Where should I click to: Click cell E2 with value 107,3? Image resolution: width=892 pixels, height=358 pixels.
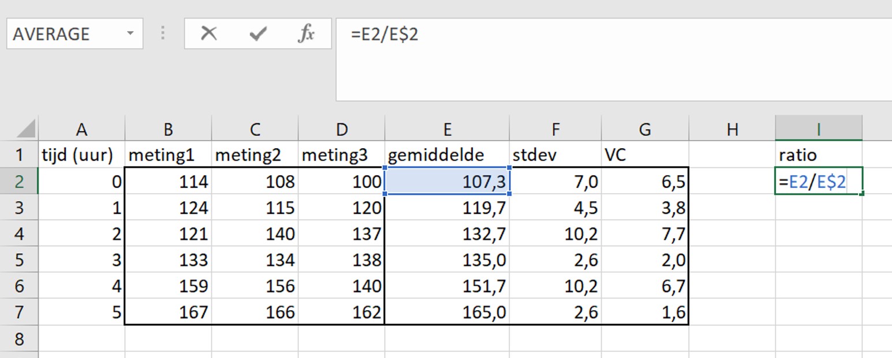click(x=447, y=182)
